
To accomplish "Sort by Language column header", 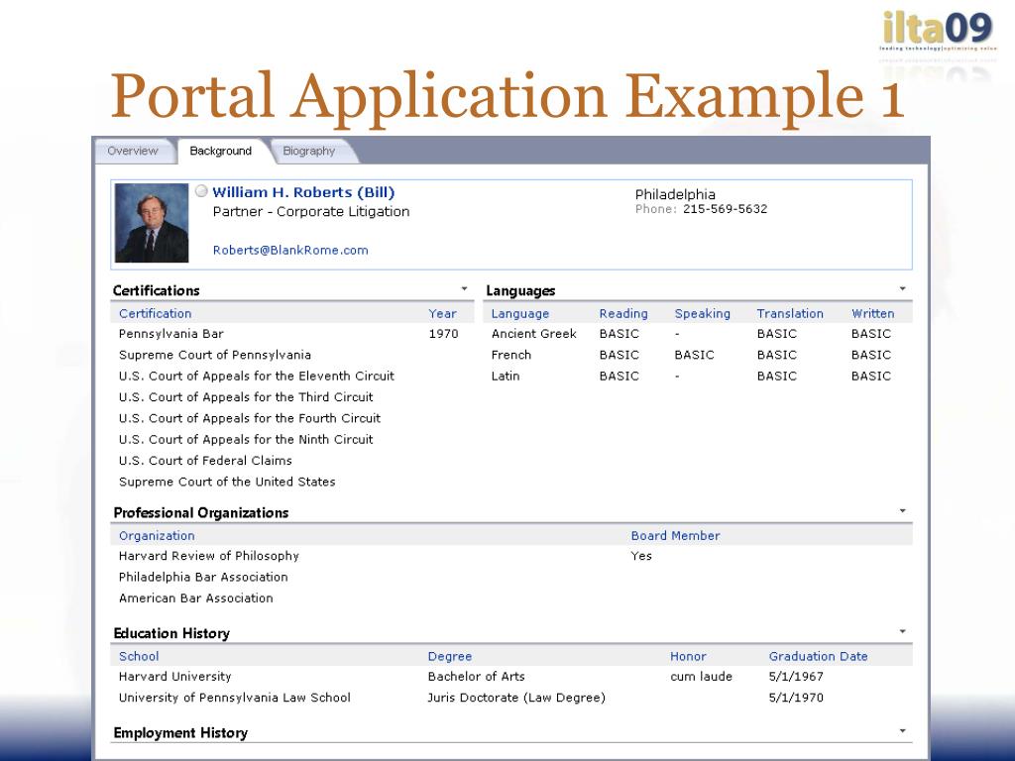I will click(519, 313).
